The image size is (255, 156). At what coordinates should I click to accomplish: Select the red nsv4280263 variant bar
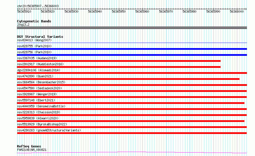tap(132, 133)
